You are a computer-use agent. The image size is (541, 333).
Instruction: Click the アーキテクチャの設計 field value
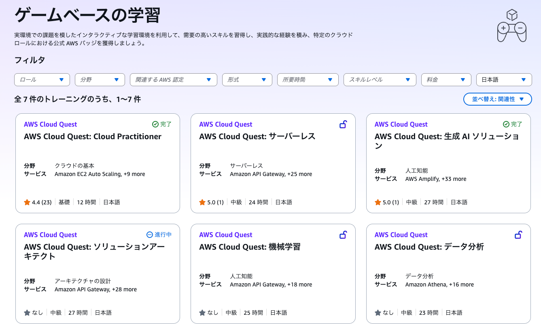tap(83, 281)
